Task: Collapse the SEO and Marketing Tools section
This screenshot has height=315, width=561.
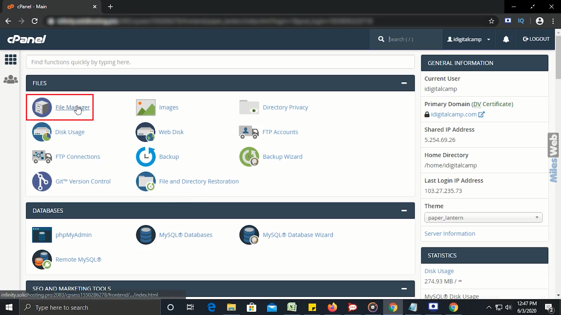Action: (404, 288)
